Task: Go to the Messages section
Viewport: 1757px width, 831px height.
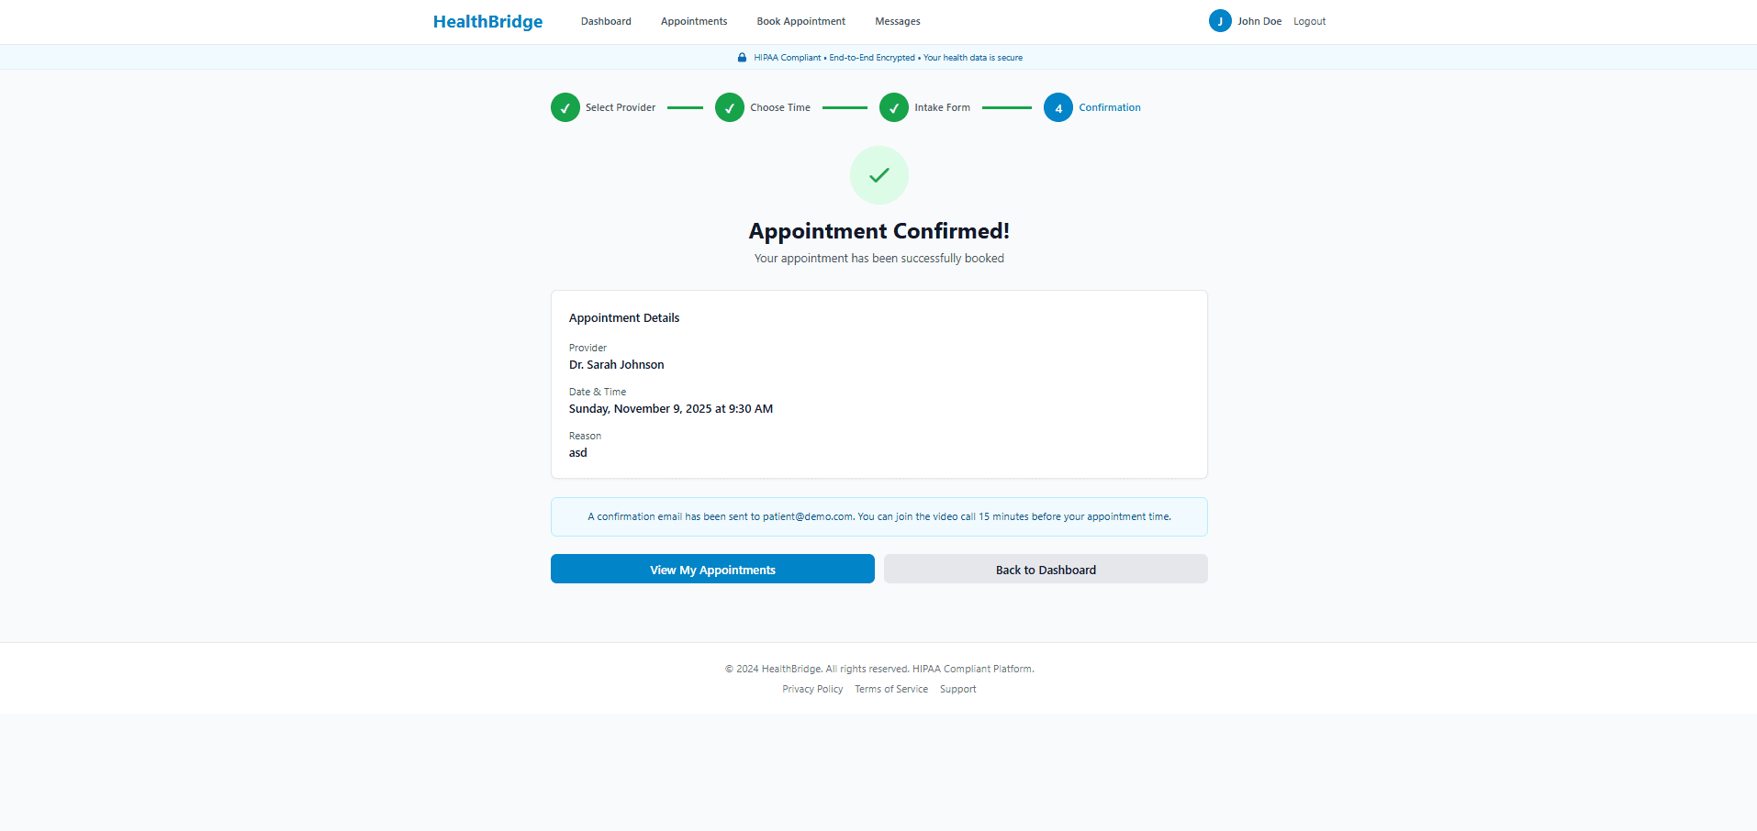Action: [897, 21]
